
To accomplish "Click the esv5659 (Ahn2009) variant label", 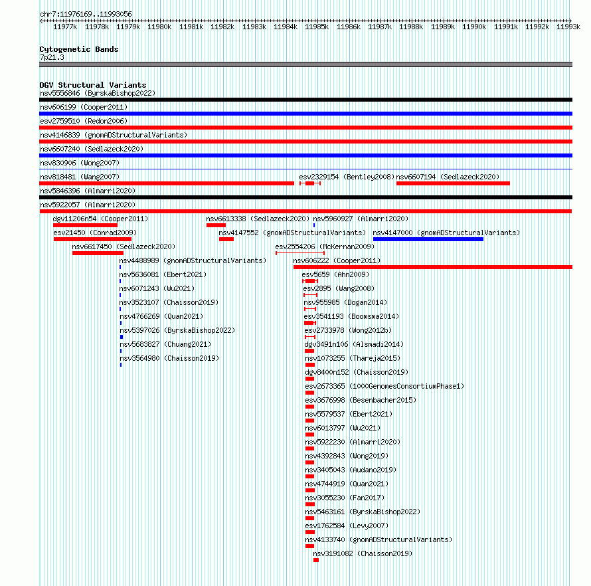I will pos(335,274).
